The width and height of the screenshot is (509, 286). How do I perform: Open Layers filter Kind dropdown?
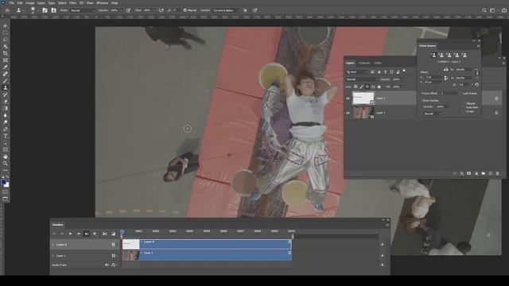tap(356, 72)
